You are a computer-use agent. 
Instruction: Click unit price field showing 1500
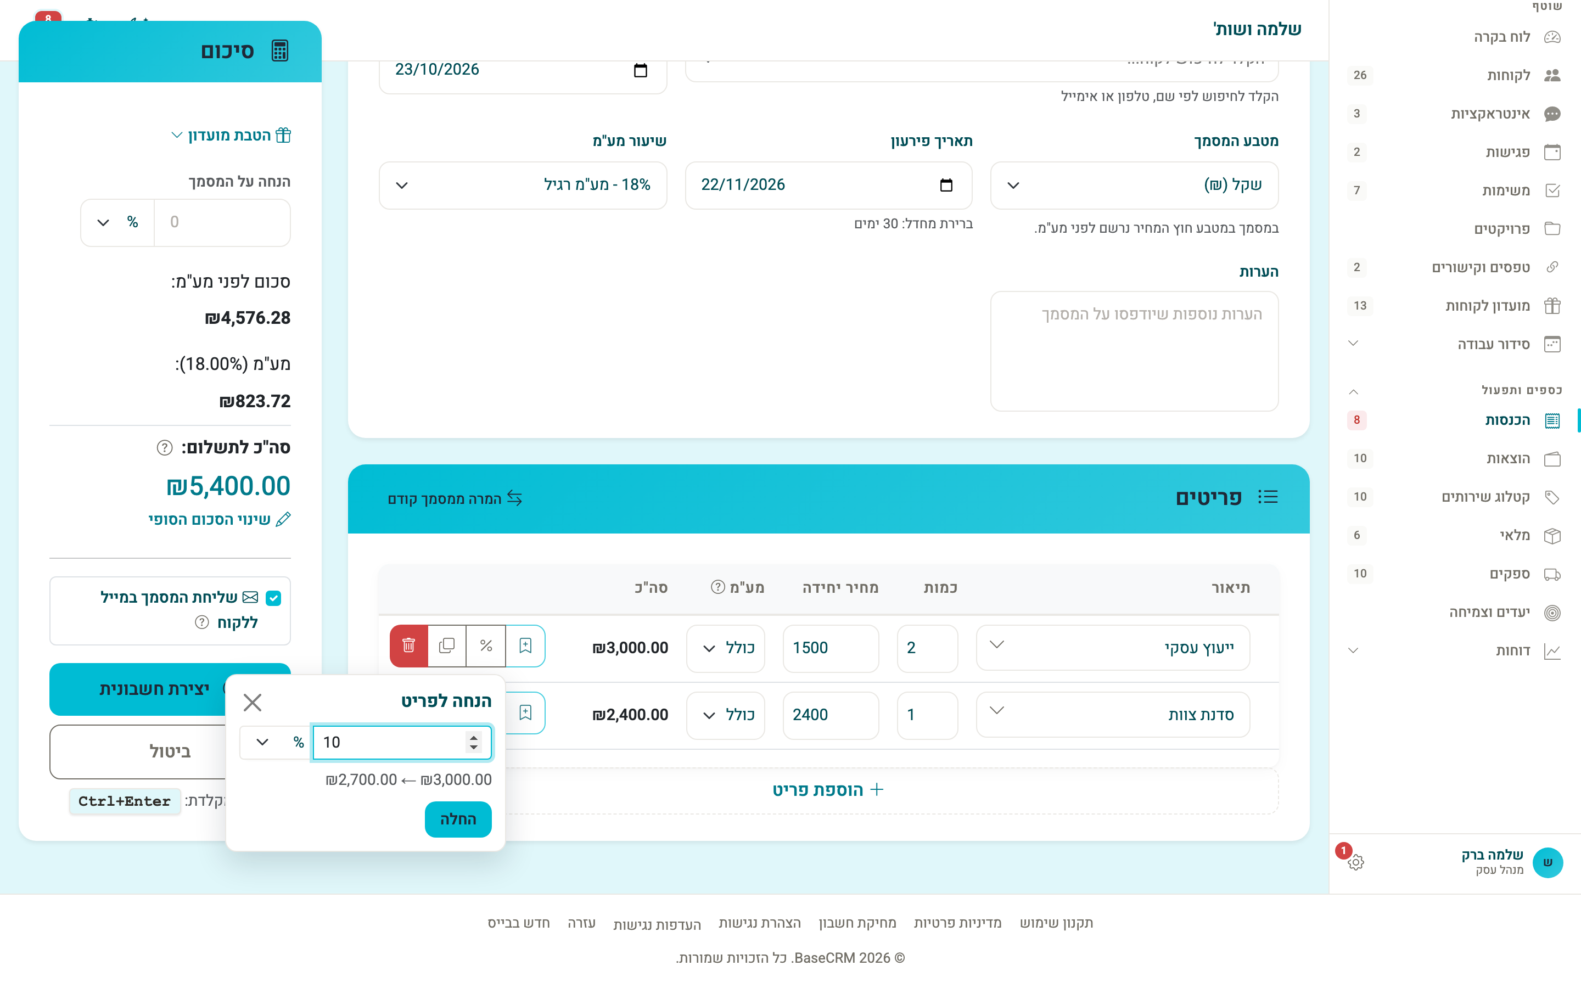tap(831, 648)
